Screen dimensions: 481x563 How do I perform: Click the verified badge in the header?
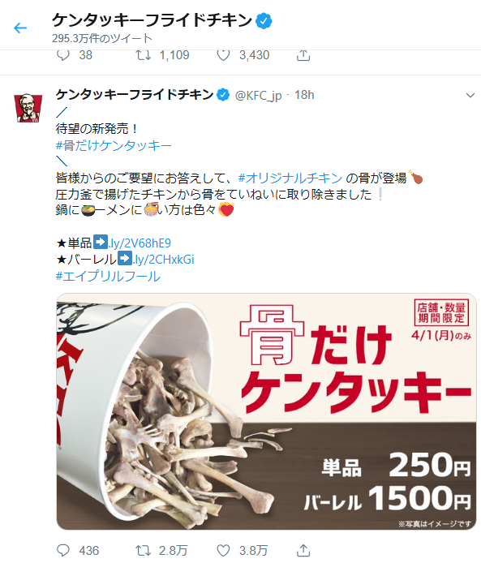264,21
